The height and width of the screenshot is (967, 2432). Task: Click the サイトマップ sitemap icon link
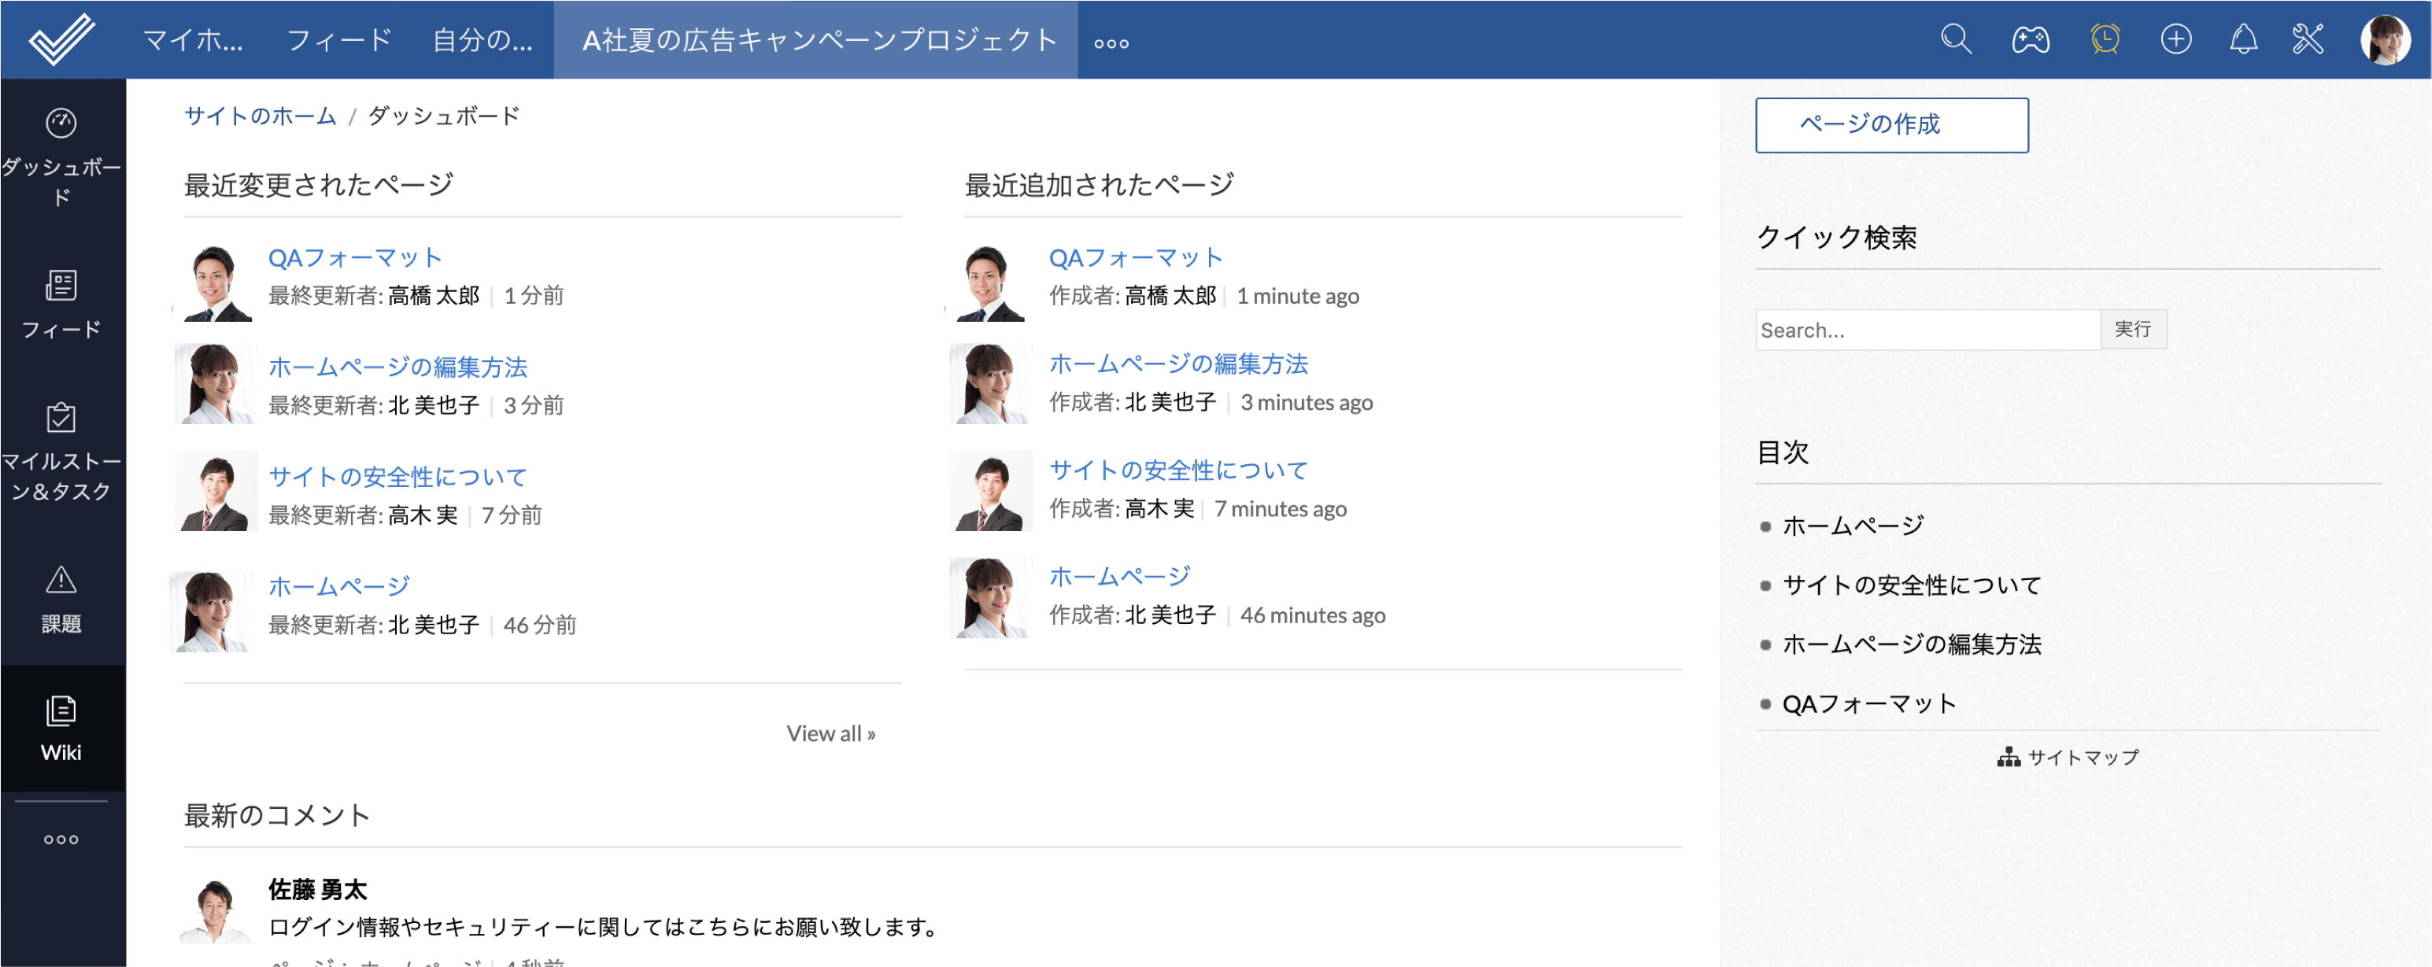(x=2068, y=757)
